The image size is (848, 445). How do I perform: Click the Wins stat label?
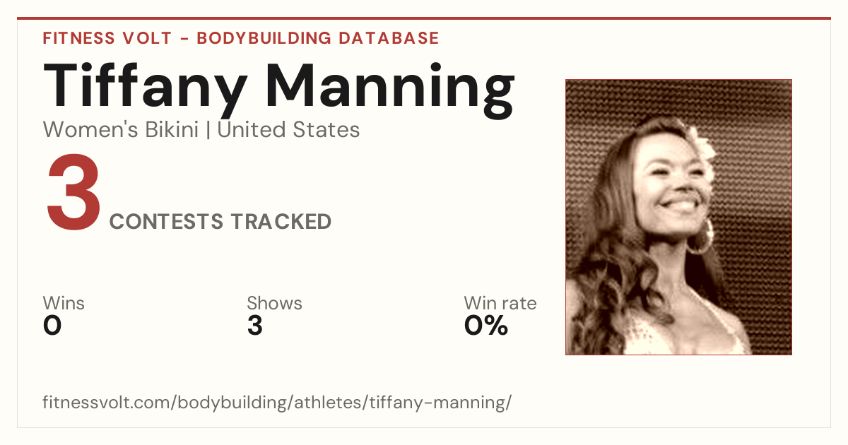point(64,304)
